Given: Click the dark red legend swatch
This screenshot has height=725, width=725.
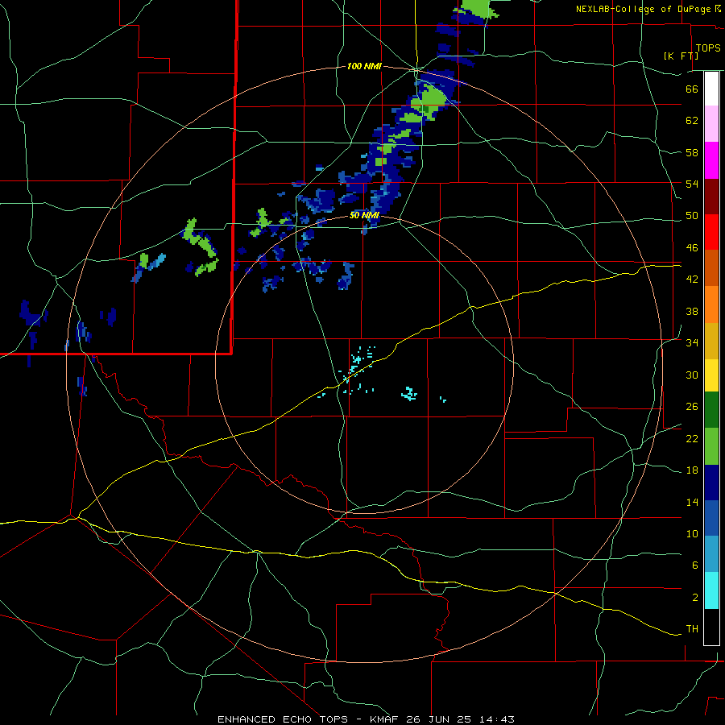Looking at the screenshot, I should pos(711,197).
